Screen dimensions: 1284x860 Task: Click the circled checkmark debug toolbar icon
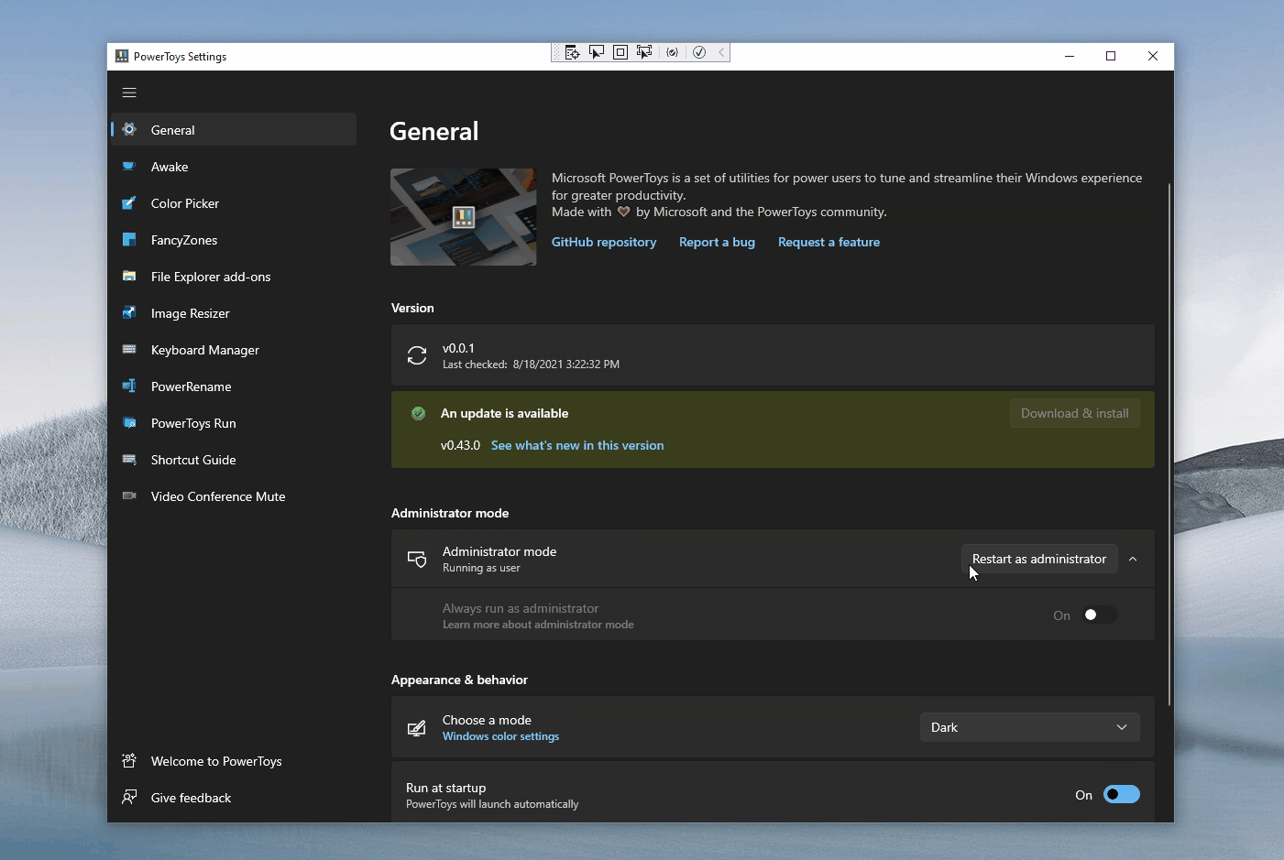coord(699,52)
